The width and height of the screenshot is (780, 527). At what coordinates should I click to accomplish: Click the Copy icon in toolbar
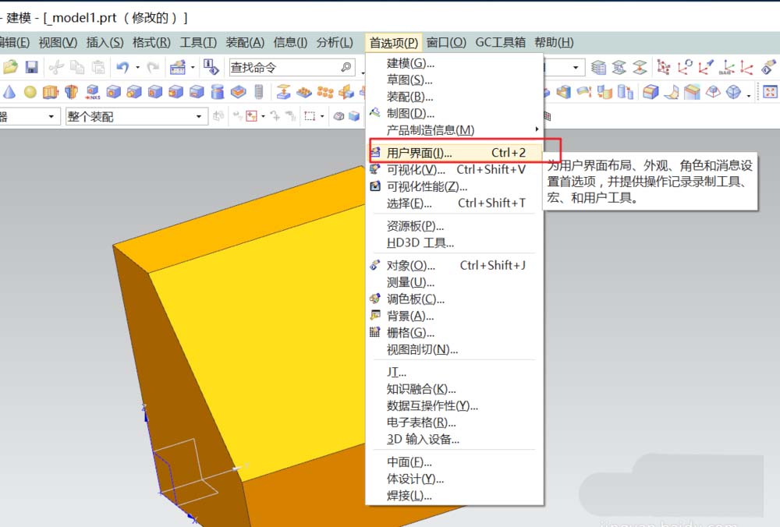click(77, 67)
